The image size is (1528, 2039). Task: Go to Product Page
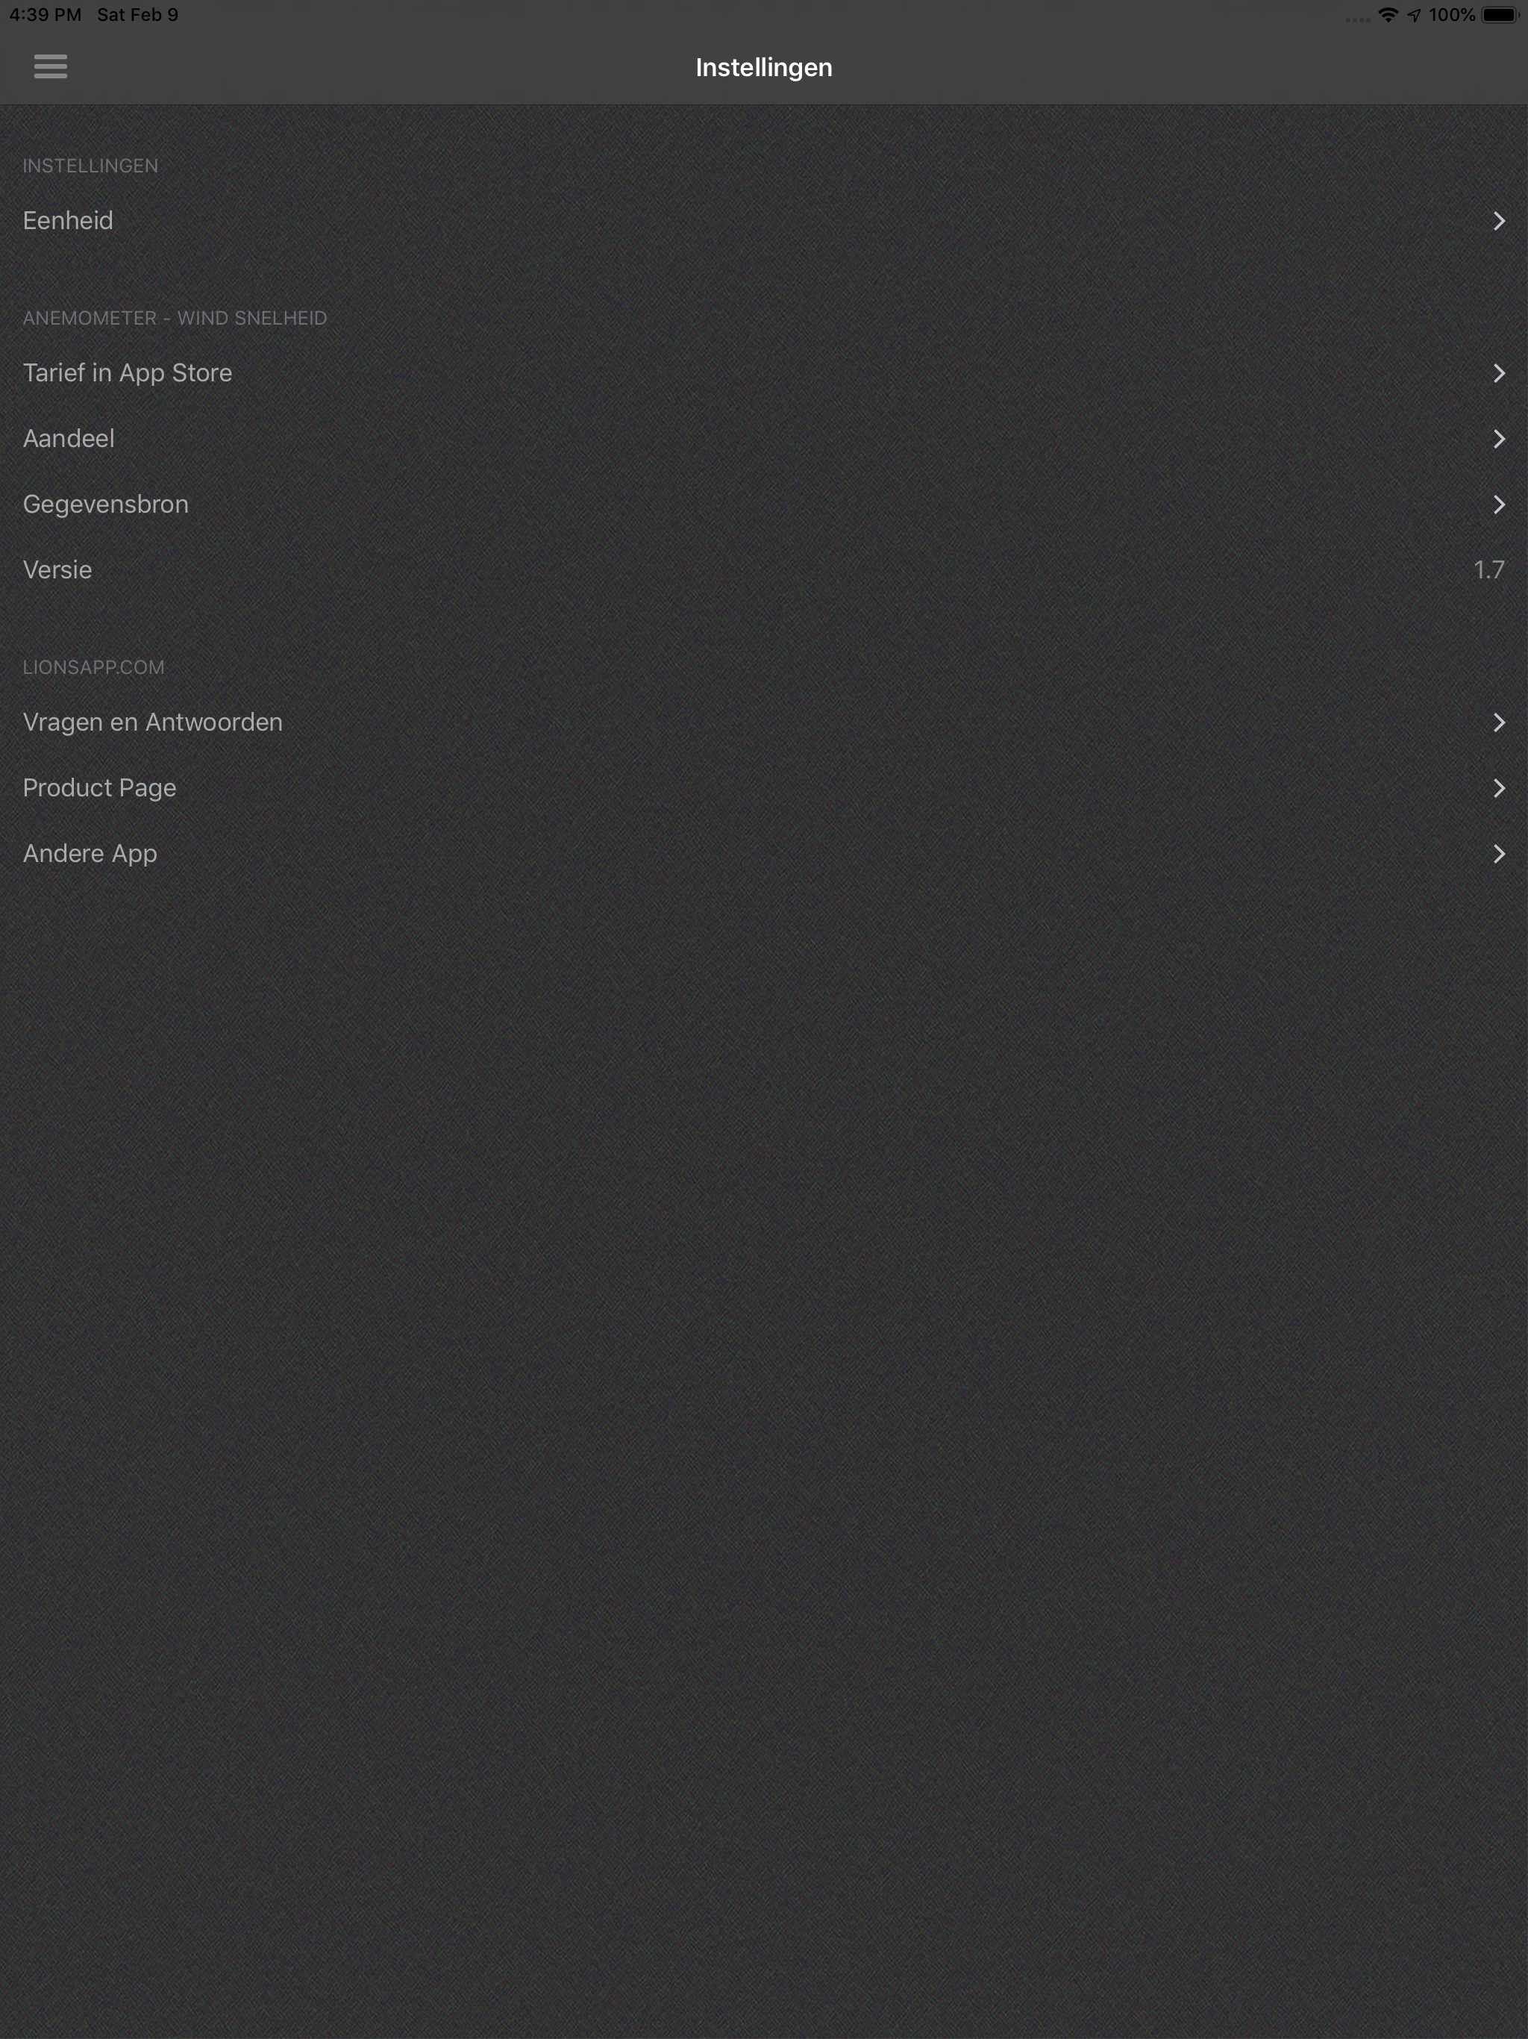point(764,788)
